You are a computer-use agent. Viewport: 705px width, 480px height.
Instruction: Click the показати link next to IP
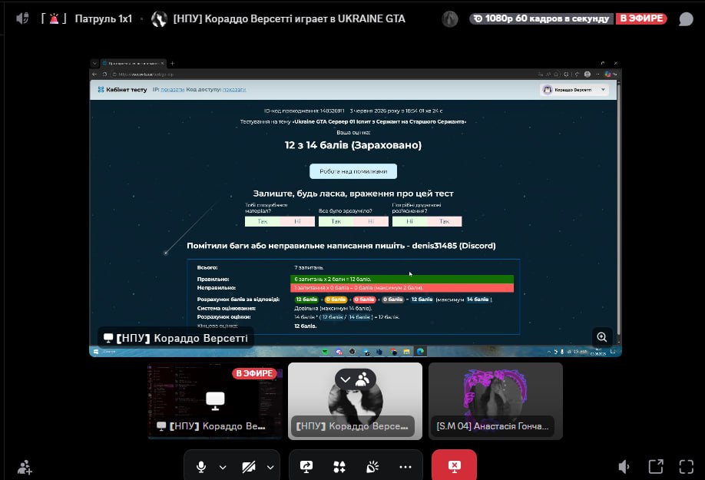[x=172, y=89]
